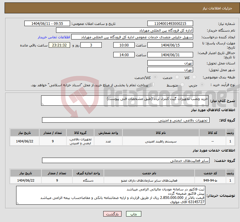
Task: Select the جزیی purchase type radio
Action: 202,85
